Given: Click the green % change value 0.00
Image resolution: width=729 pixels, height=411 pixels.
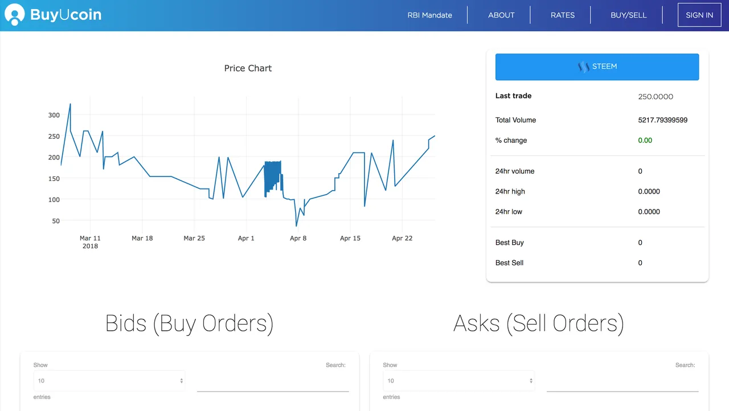Looking at the screenshot, I should coord(645,141).
